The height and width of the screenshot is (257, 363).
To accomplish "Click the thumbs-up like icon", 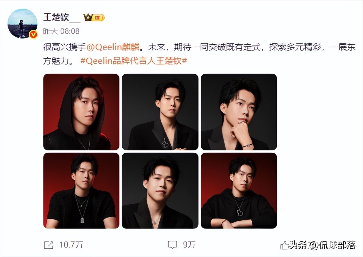I will pyautogui.click(x=284, y=245).
